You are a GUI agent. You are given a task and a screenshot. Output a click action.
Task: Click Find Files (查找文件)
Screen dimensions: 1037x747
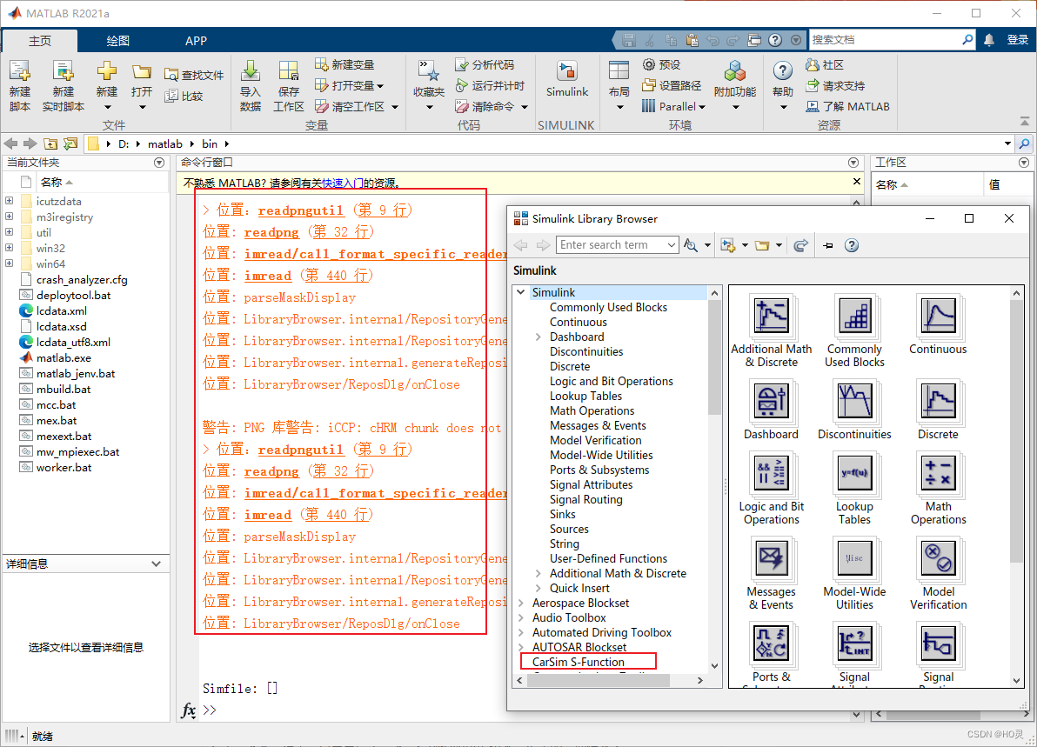coord(195,76)
